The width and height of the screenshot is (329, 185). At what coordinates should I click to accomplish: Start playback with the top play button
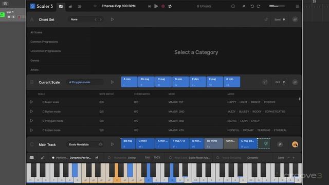[x=156, y=6]
